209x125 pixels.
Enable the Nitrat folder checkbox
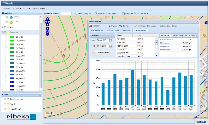(x=5, y=27)
